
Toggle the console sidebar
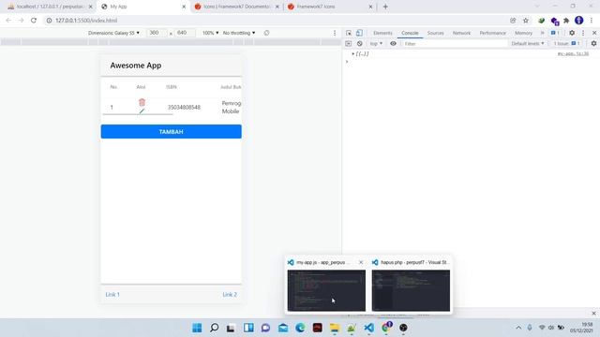(348, 44)
